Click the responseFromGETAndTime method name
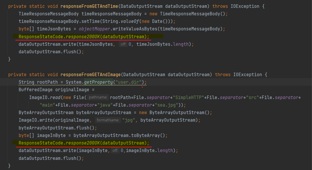Screen dimensions: 312x170 (x=89, y=6)
